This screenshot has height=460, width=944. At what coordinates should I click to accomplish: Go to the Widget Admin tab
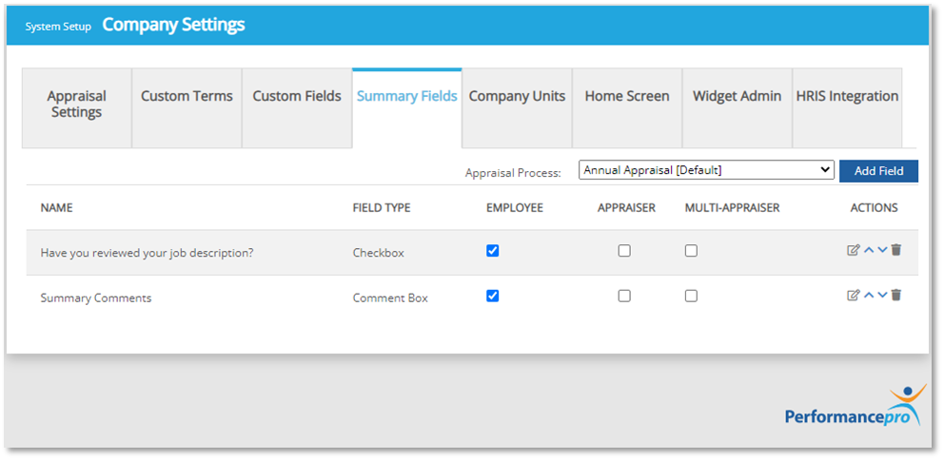pos(737,96)
